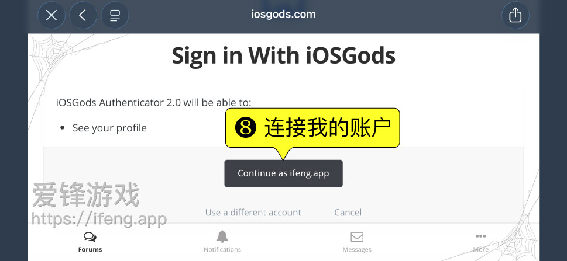
Task: Tap the iosgods.com address title
Action: (283, 15)
